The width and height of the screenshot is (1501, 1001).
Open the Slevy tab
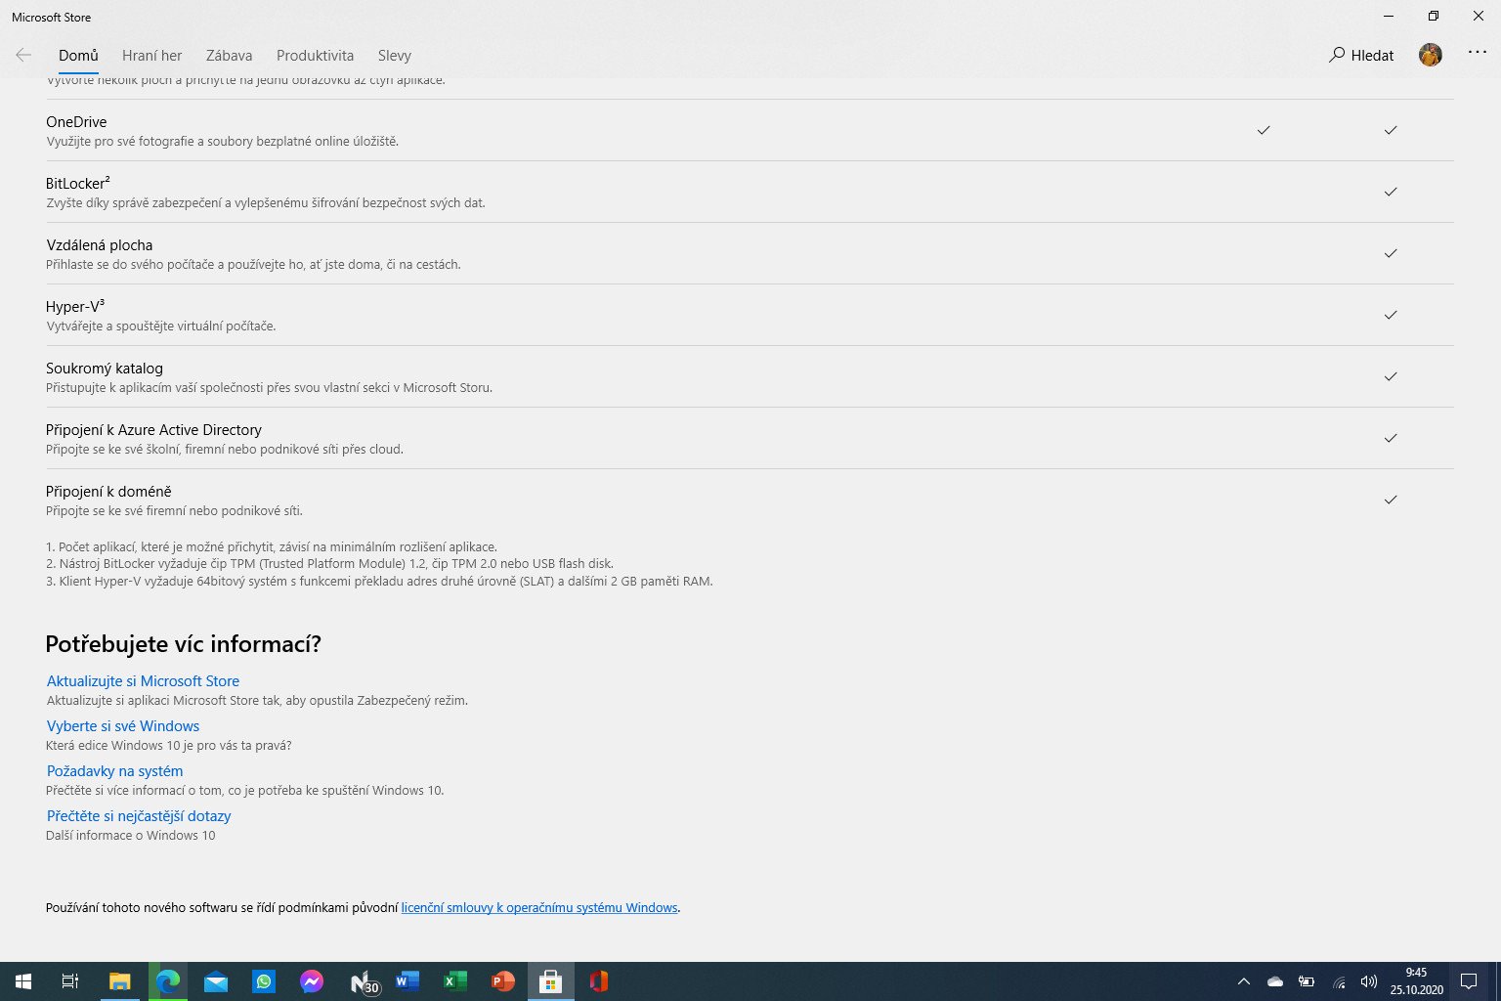[395, 56]
